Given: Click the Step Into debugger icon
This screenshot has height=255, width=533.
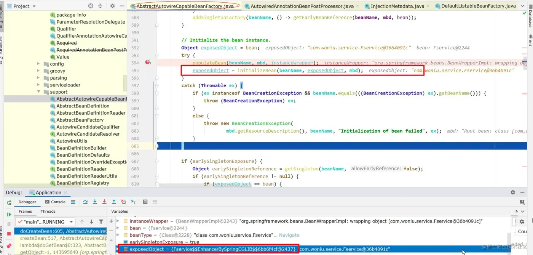Looking at the screenshot, I should (94, 202).
